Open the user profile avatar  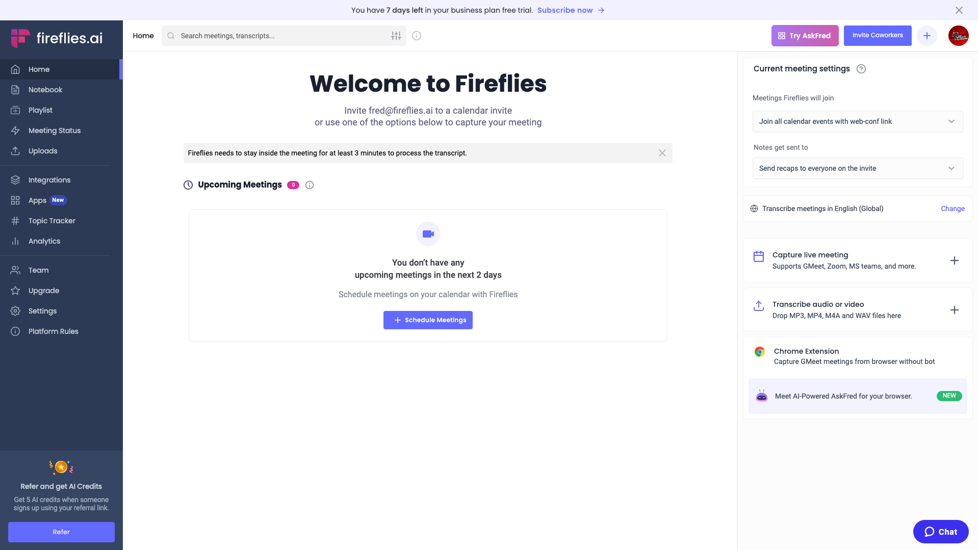[958, 36]
